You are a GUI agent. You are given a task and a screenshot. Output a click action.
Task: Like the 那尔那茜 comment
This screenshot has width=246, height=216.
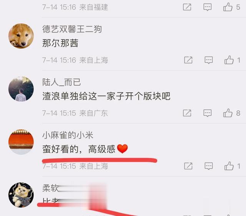point(229,60)
